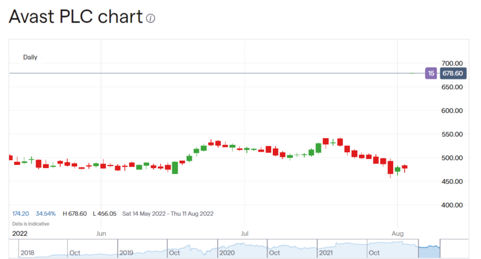Click the Data is indicative notice
The height and width of the screenshot is (259, 481).
pos(31,224)
